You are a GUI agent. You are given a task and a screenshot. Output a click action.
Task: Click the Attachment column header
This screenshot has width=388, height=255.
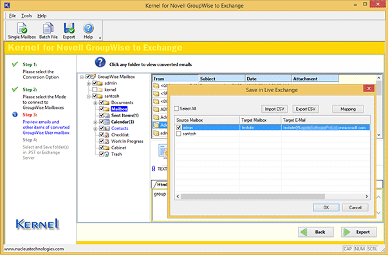315,79
